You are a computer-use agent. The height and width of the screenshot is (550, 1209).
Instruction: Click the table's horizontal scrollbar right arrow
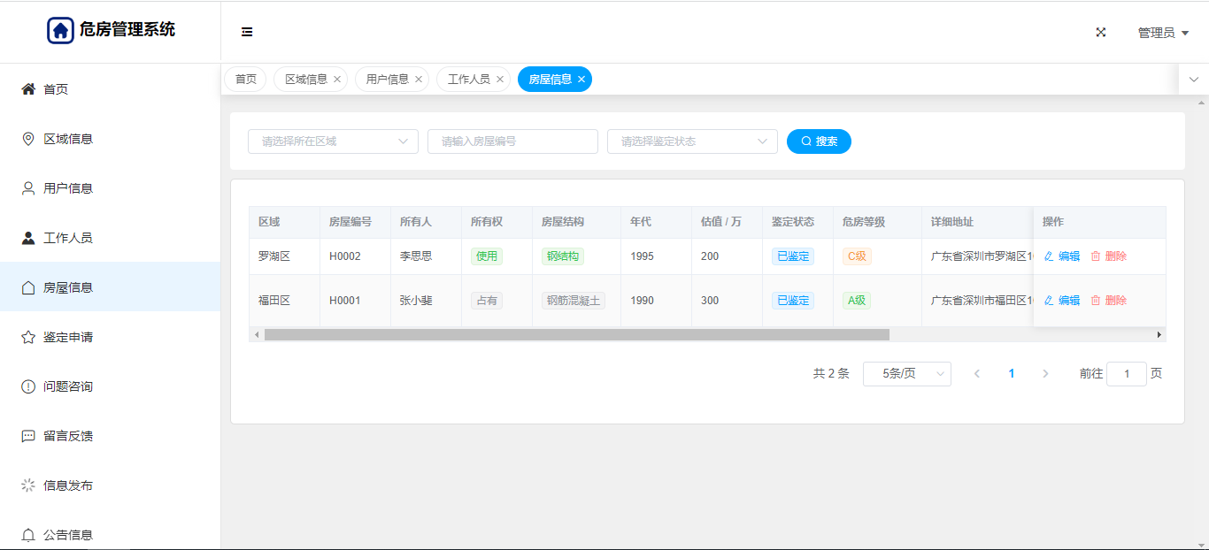(x=1159, y=335)
